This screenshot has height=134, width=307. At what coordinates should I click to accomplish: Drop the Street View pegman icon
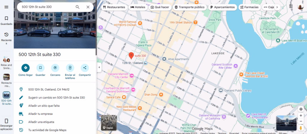(301, 128)
